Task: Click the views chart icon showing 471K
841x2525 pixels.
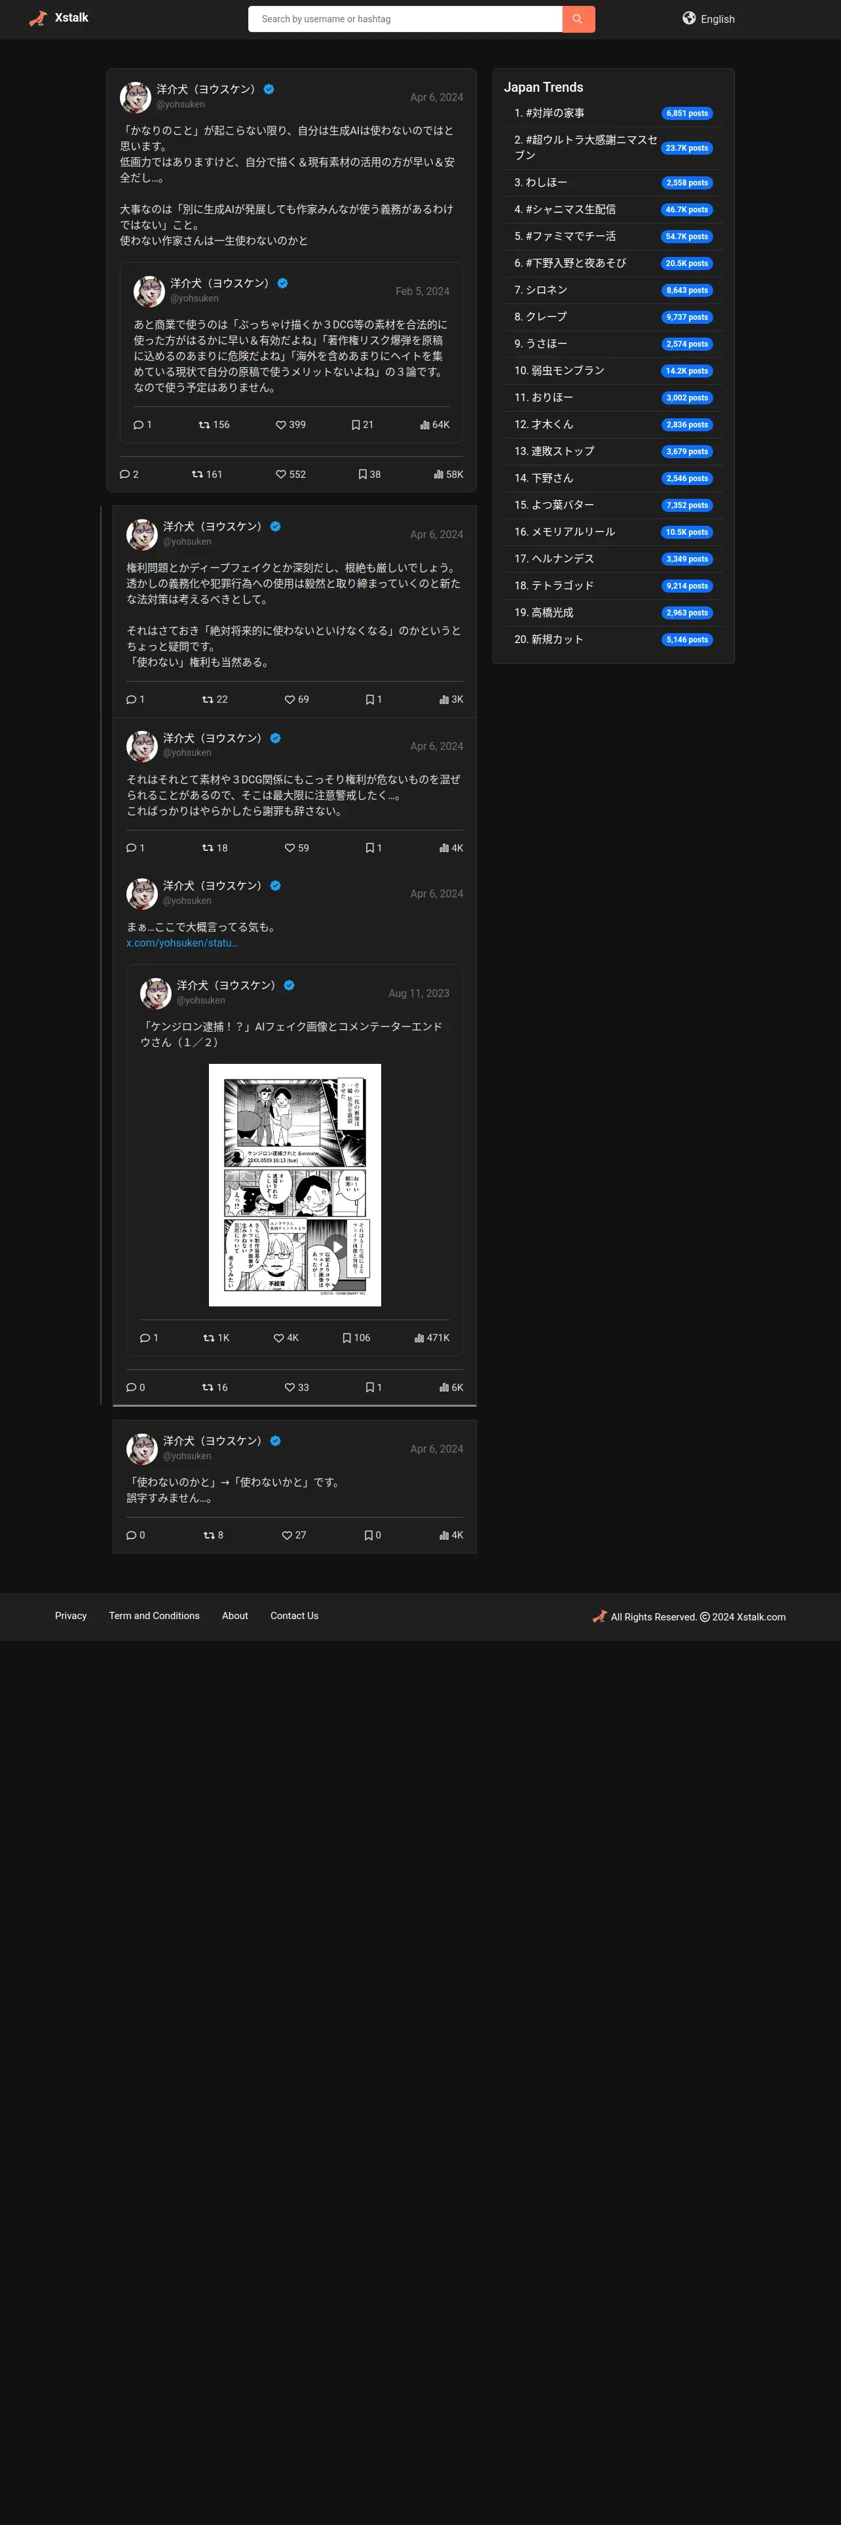Action: pyautogui.click(x=419, y=1338)
